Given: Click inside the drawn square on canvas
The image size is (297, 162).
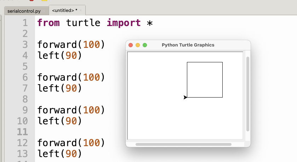Looking at the screenshot, I should (205, 80).
